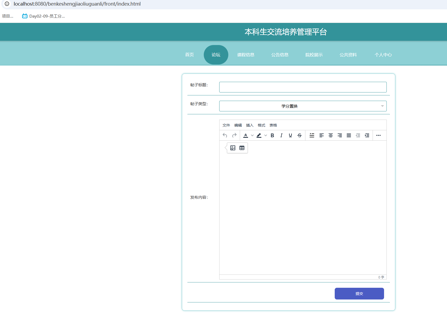The image size is (447, 320).
Task: Toggle strikethrough formatting
Action: point(300,135)
